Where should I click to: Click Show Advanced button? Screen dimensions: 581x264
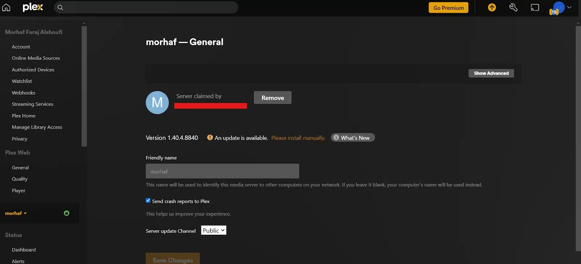tap(491, 73)
